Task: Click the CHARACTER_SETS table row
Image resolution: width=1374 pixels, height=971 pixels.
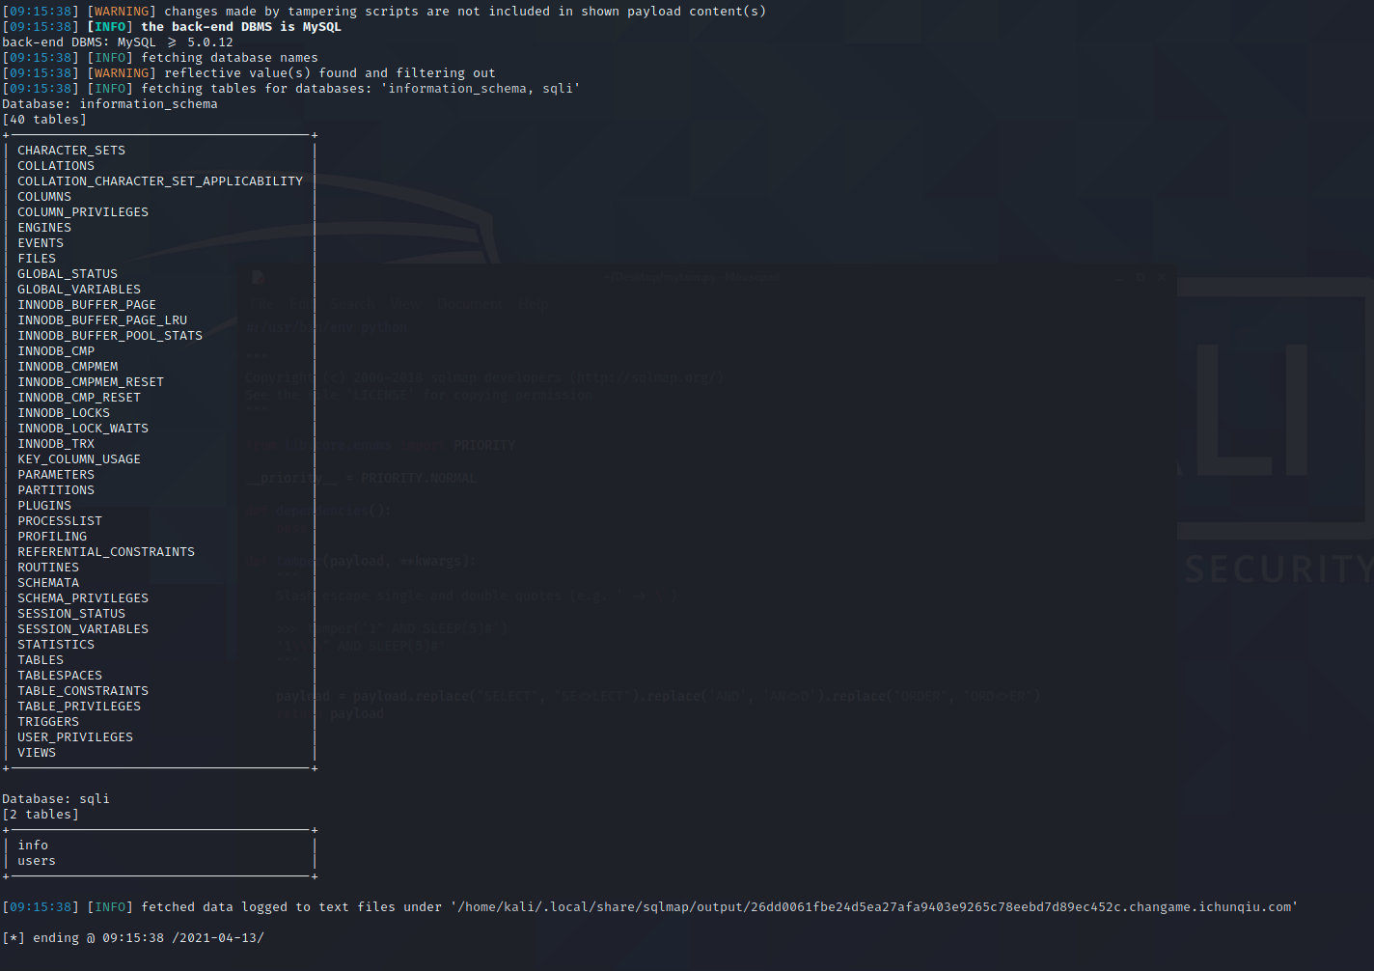Action: point(71,151)
